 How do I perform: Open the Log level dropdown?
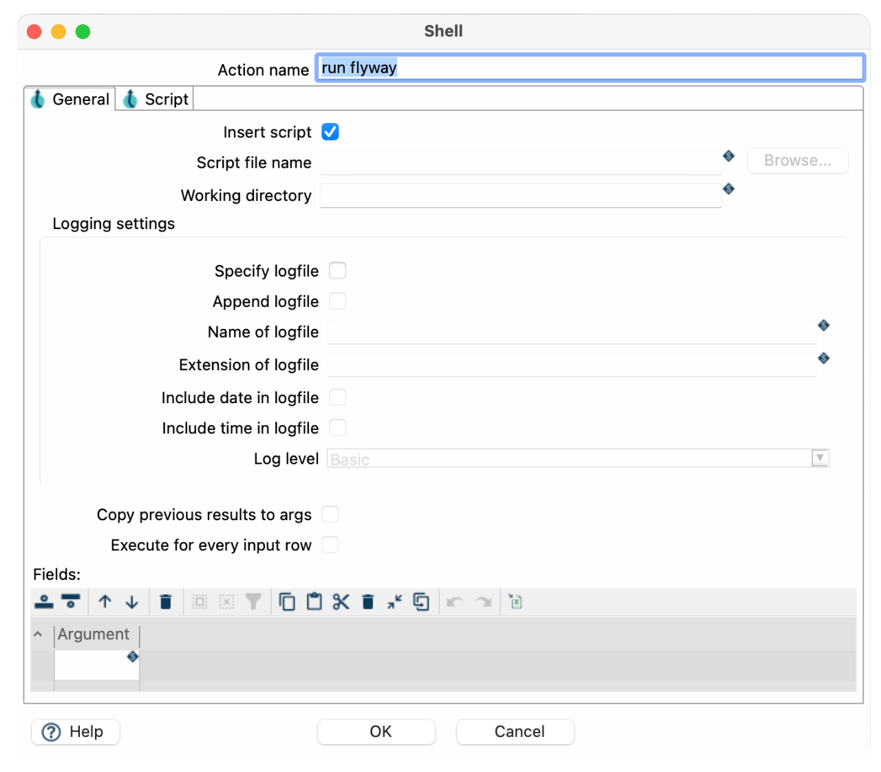[x=819, y=458]
